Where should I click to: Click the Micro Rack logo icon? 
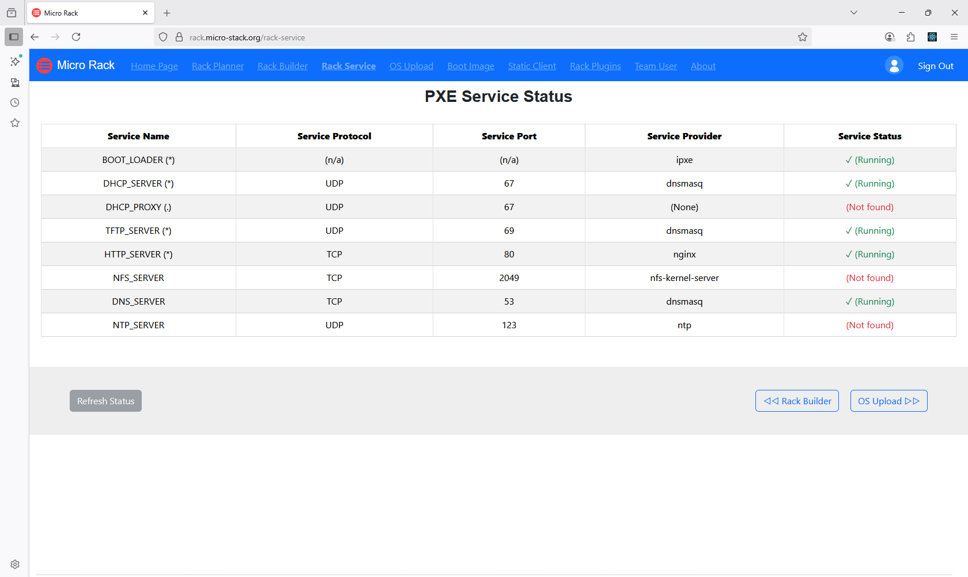pos(44,65)
